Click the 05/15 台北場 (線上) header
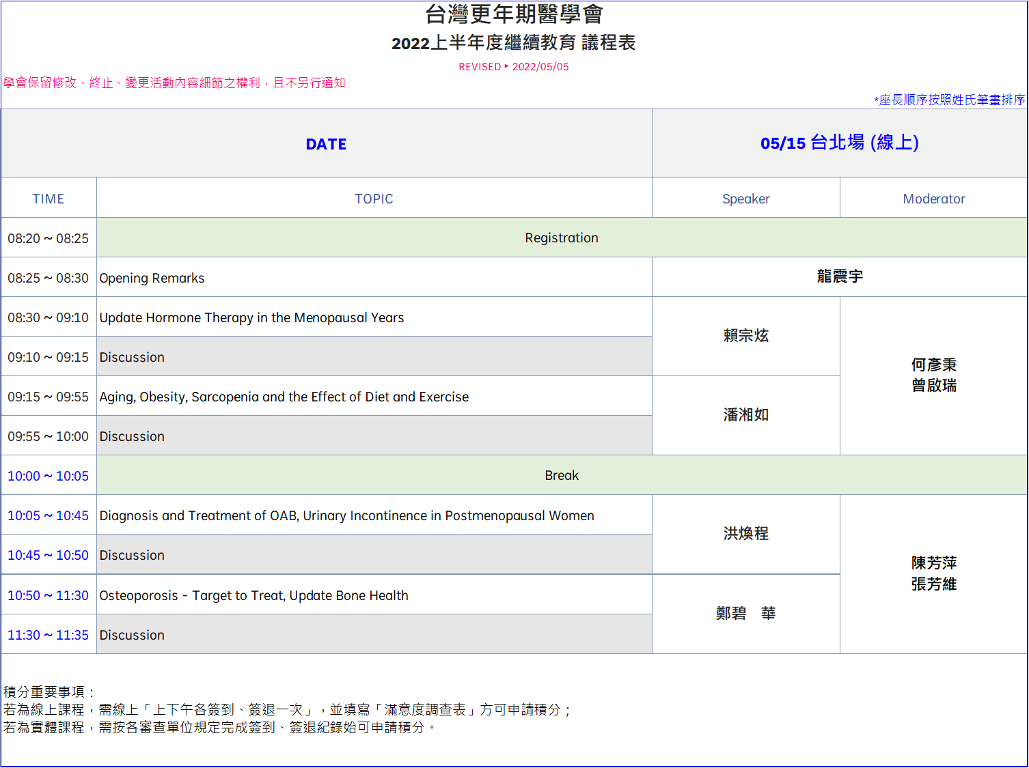Screen dimensions: 1029x768 [x=839, y=143]
